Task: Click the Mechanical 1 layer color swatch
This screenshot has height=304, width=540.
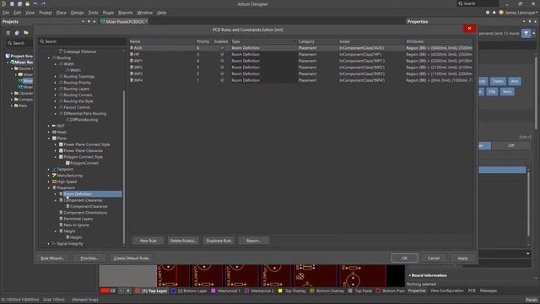Action: click(x=213, y=290)
